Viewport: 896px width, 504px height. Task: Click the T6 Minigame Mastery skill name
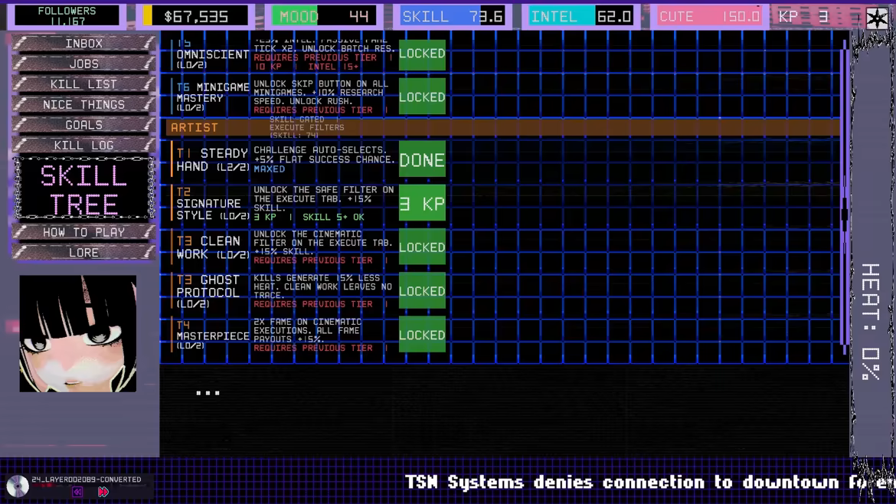point(212,97)
